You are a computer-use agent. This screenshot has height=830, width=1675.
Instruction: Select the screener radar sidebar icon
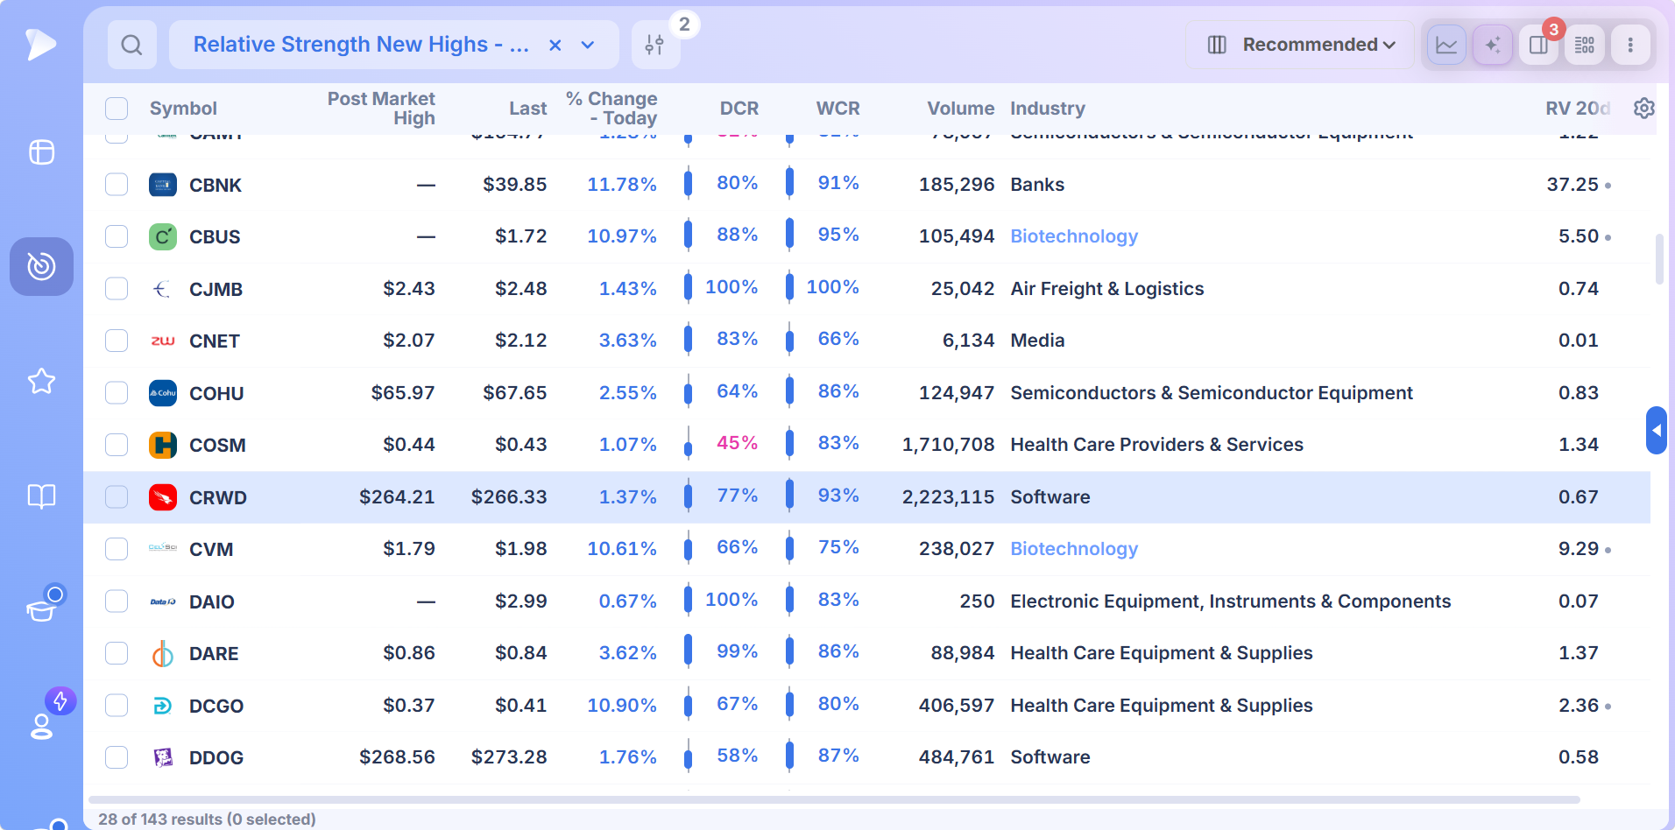click(x=41, y=266)
